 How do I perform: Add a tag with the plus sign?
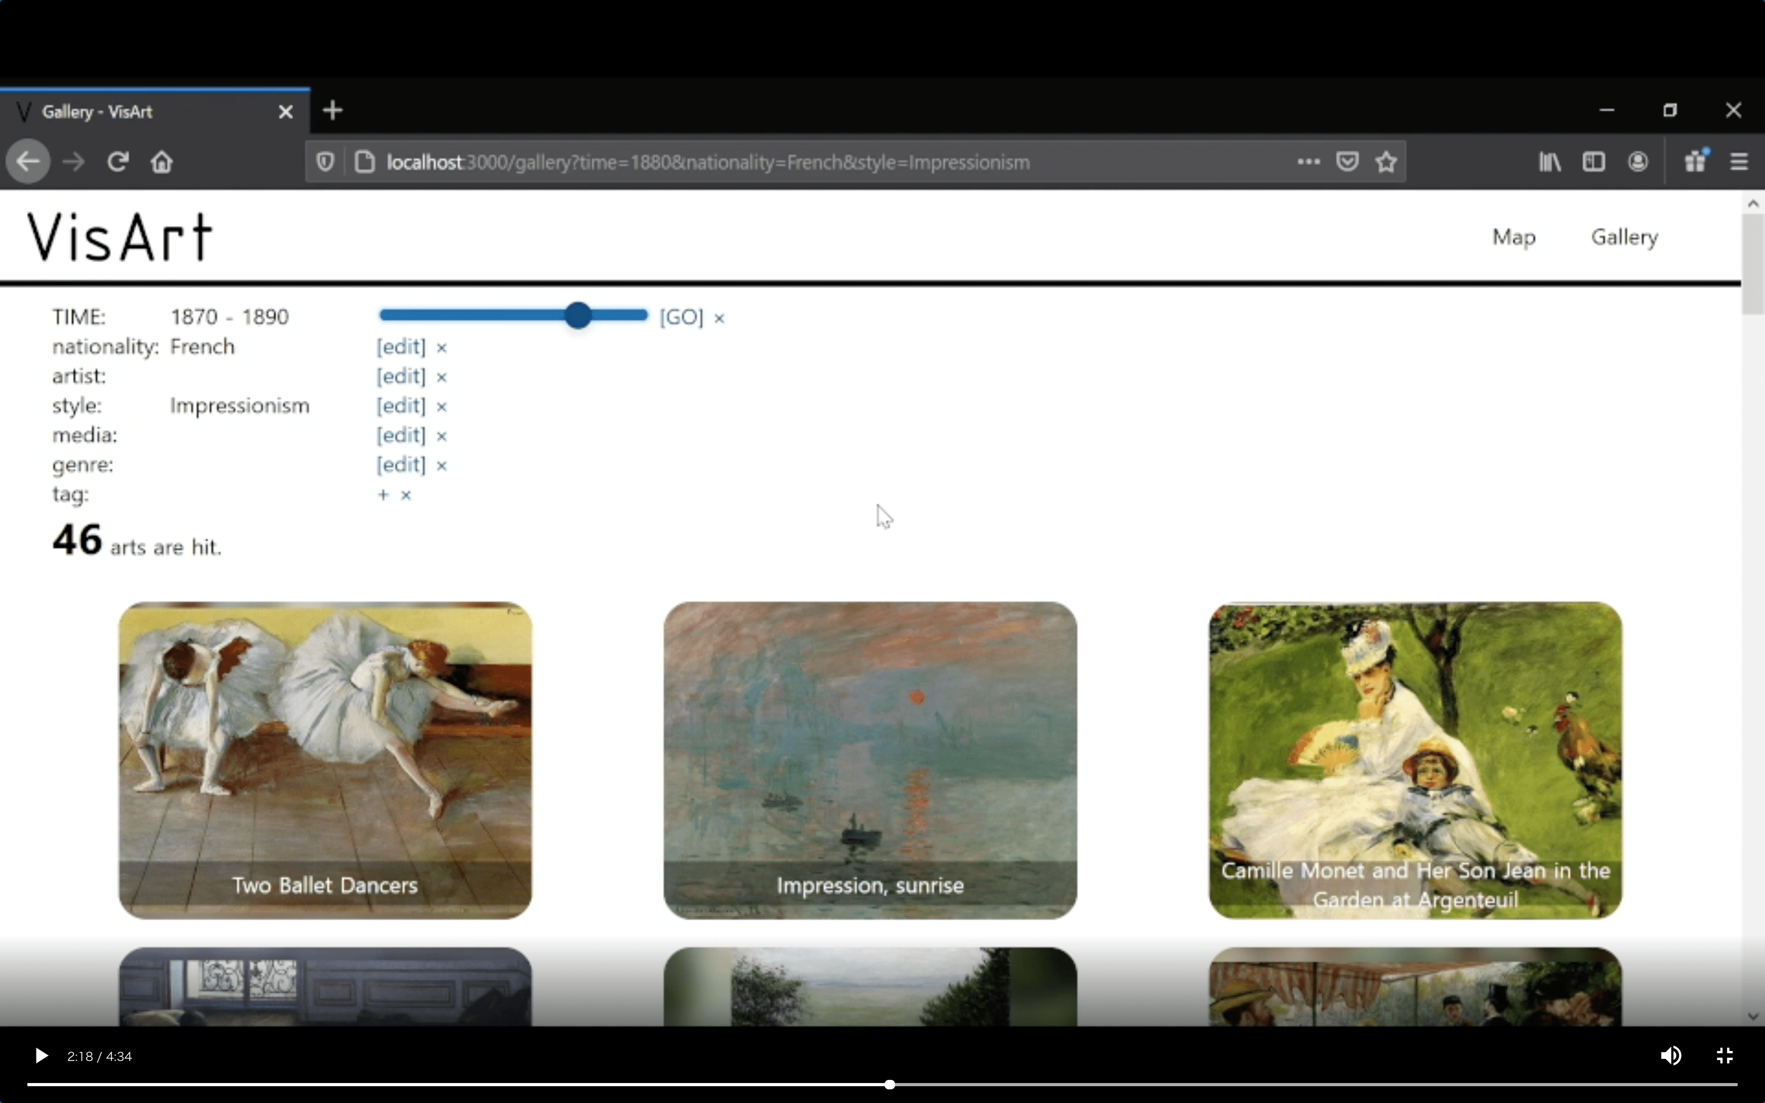point(383,495)
